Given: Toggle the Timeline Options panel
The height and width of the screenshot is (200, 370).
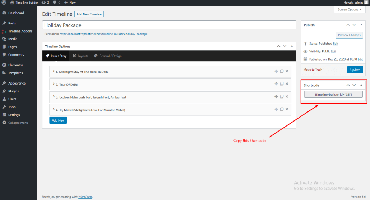Looking at the screenshot, I should click(x=292, y=46).
